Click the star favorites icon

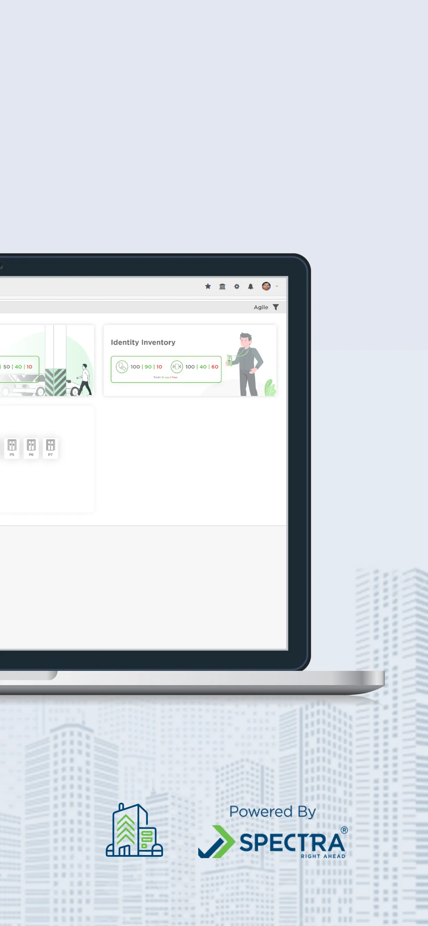(208, 286)
